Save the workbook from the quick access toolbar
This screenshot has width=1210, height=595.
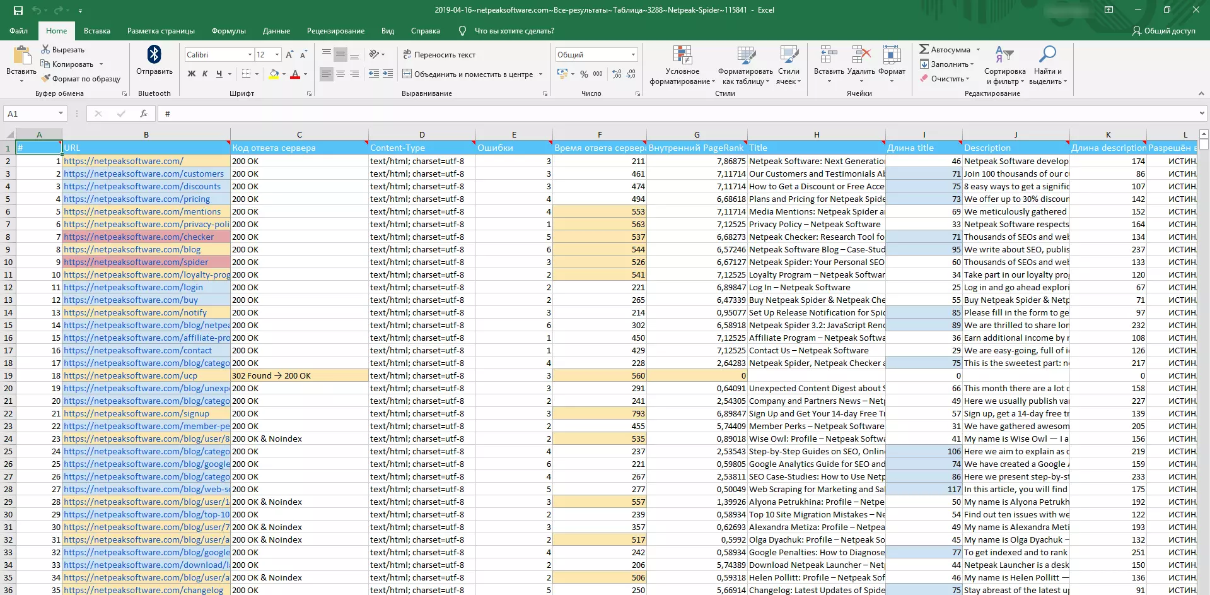pos(18,10)
